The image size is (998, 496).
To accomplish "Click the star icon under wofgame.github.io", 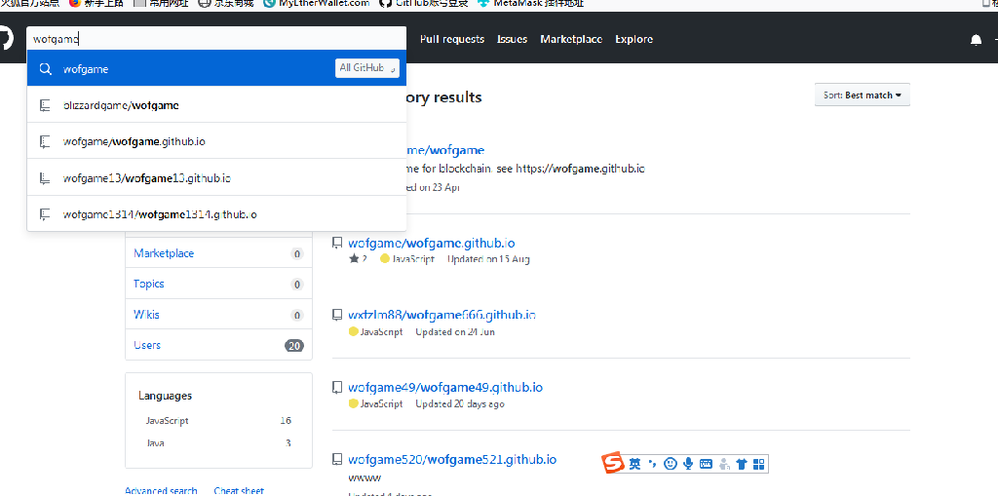I will [x=354, y=259].
